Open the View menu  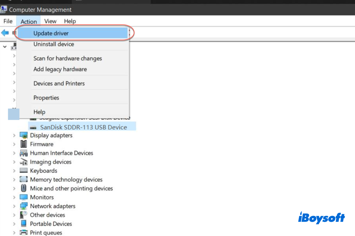[50, 21]
